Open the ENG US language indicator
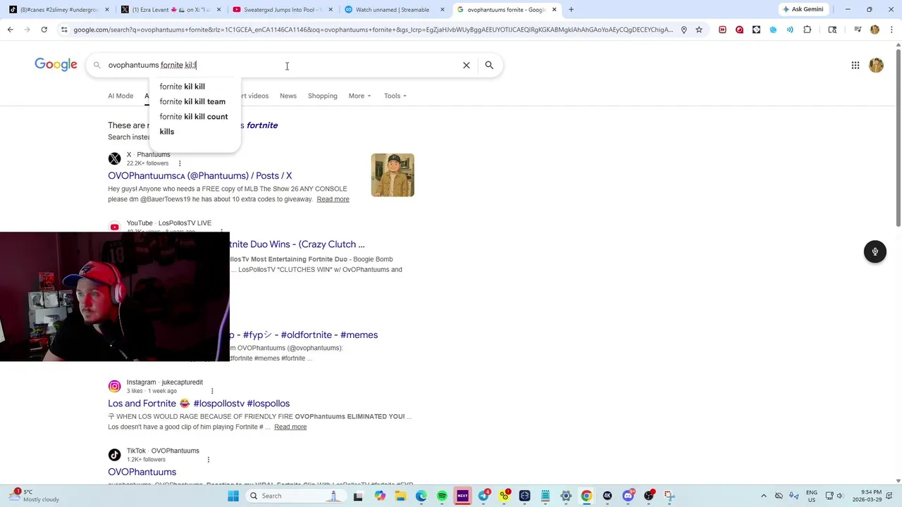Screen dimensions: 902x507 tap(811, 496)
